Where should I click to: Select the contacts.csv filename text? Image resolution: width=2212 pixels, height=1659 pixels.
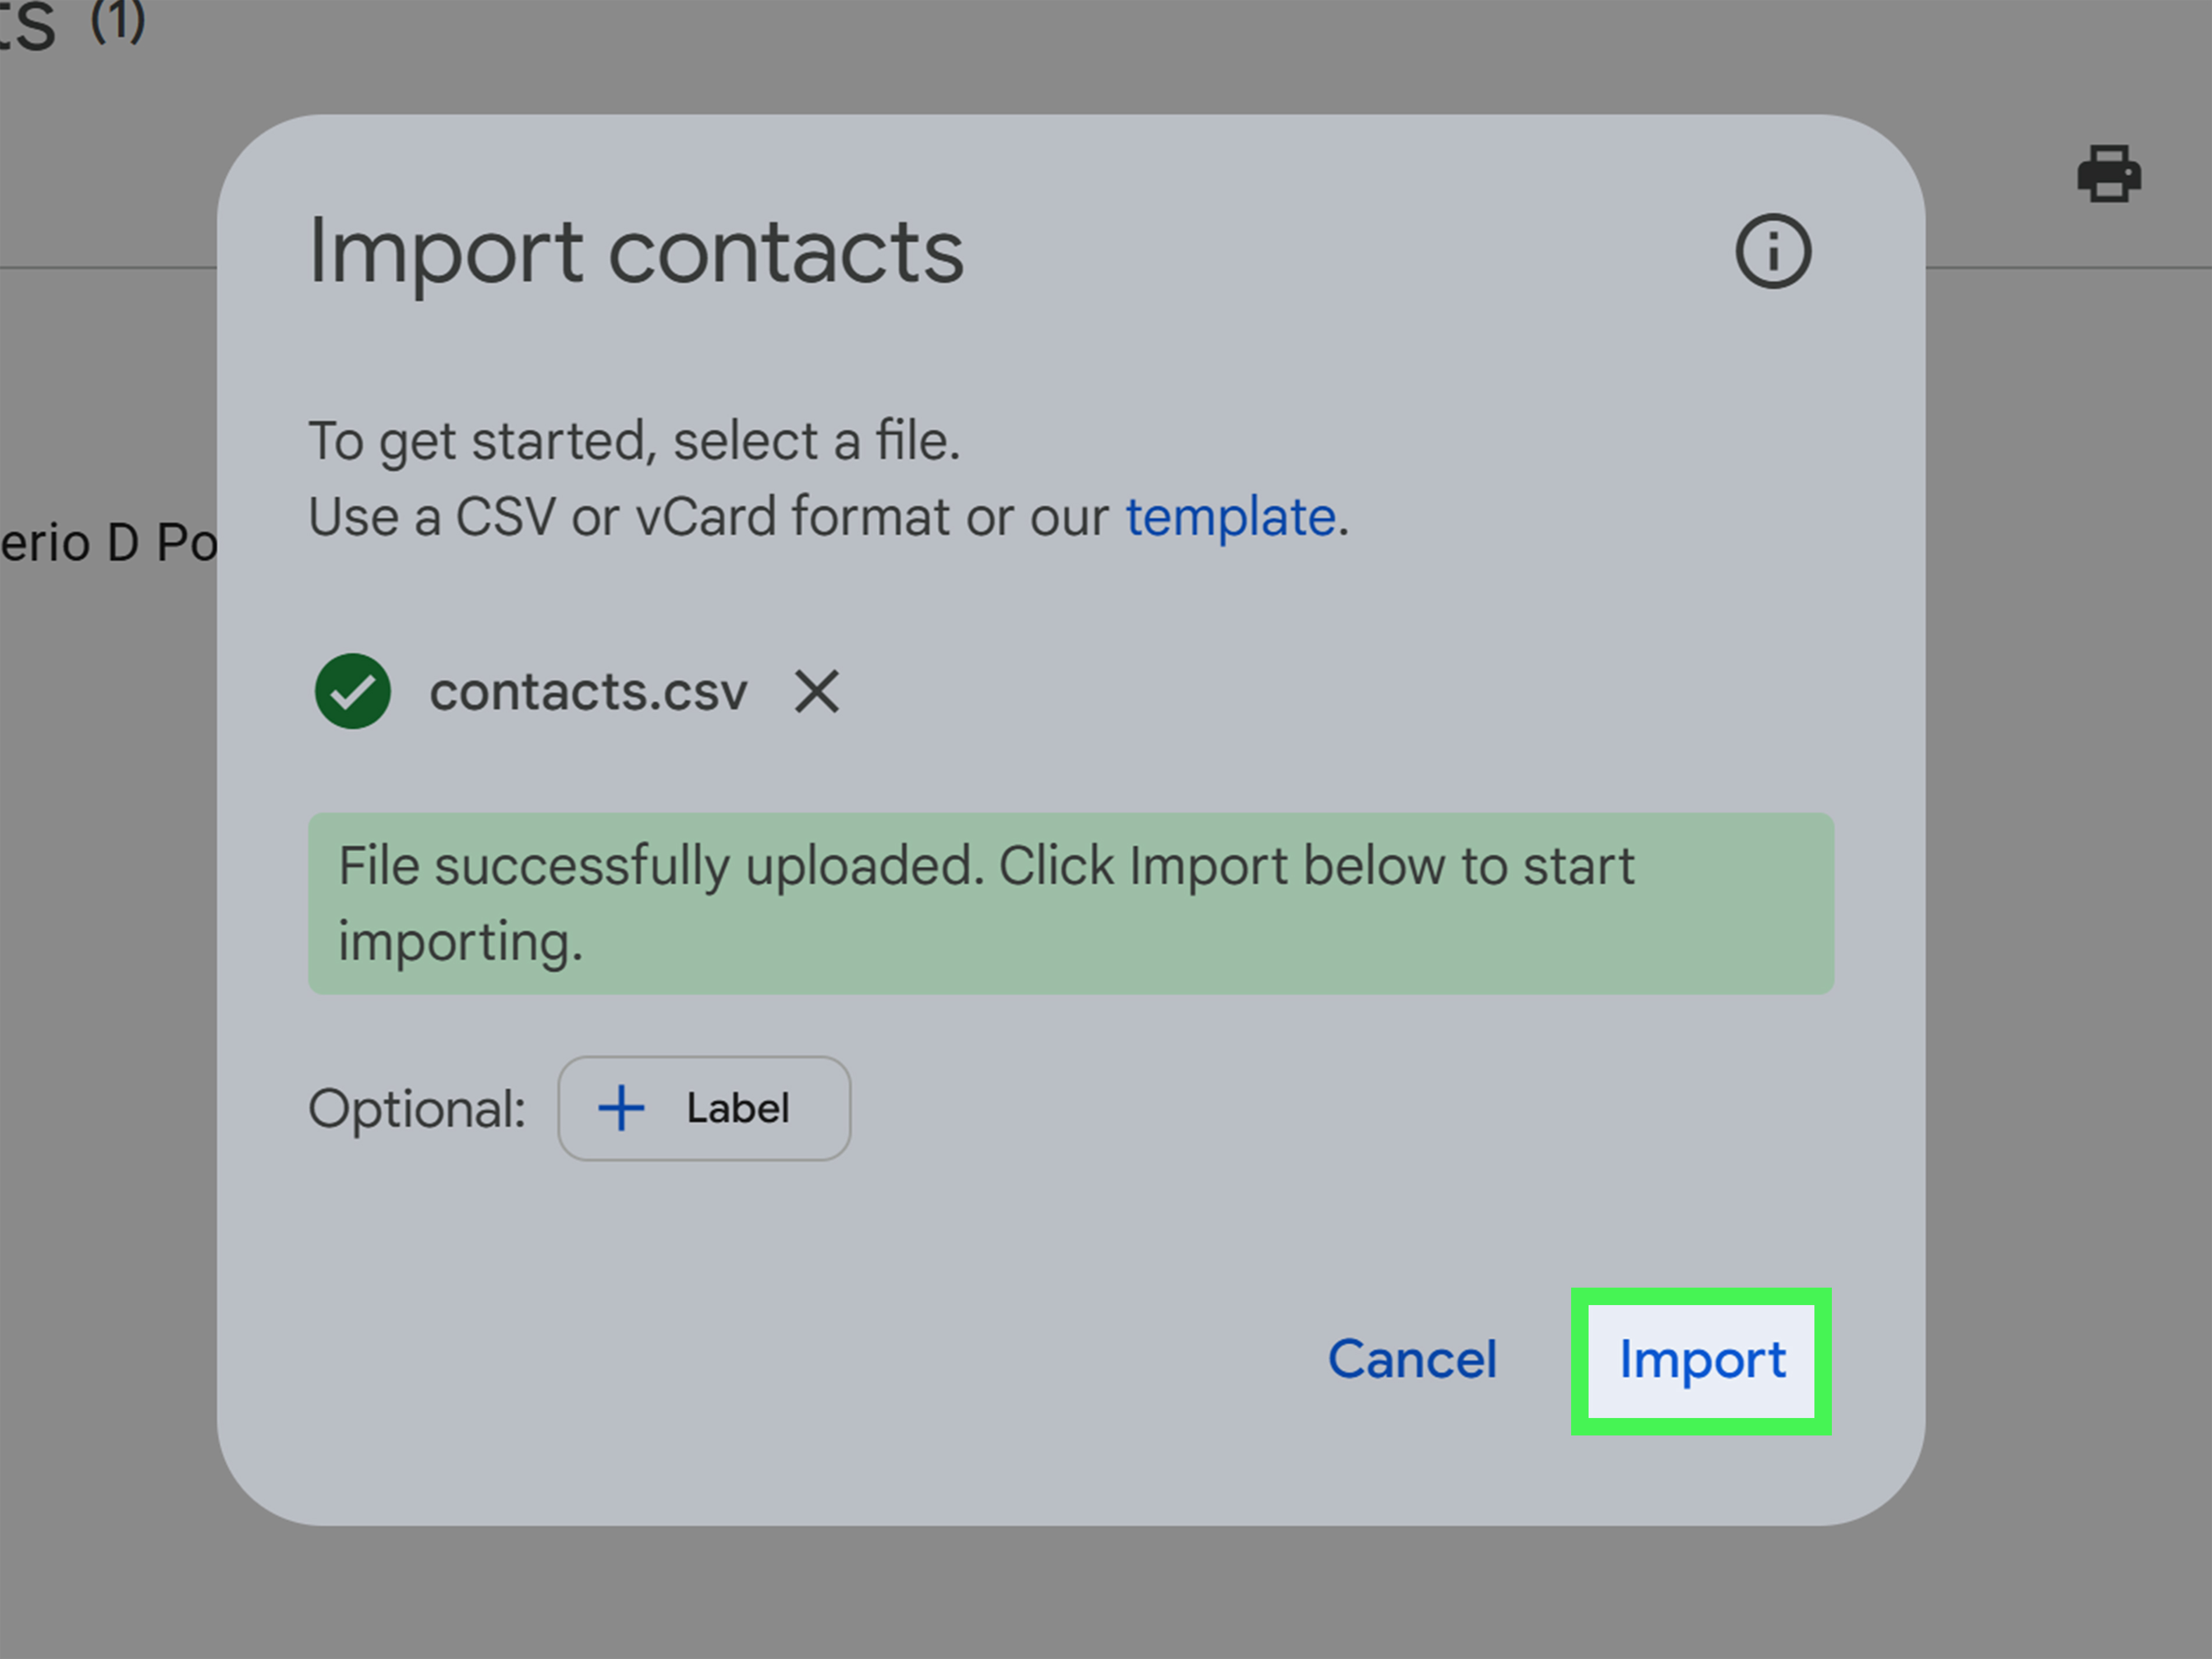pos(588,691)
